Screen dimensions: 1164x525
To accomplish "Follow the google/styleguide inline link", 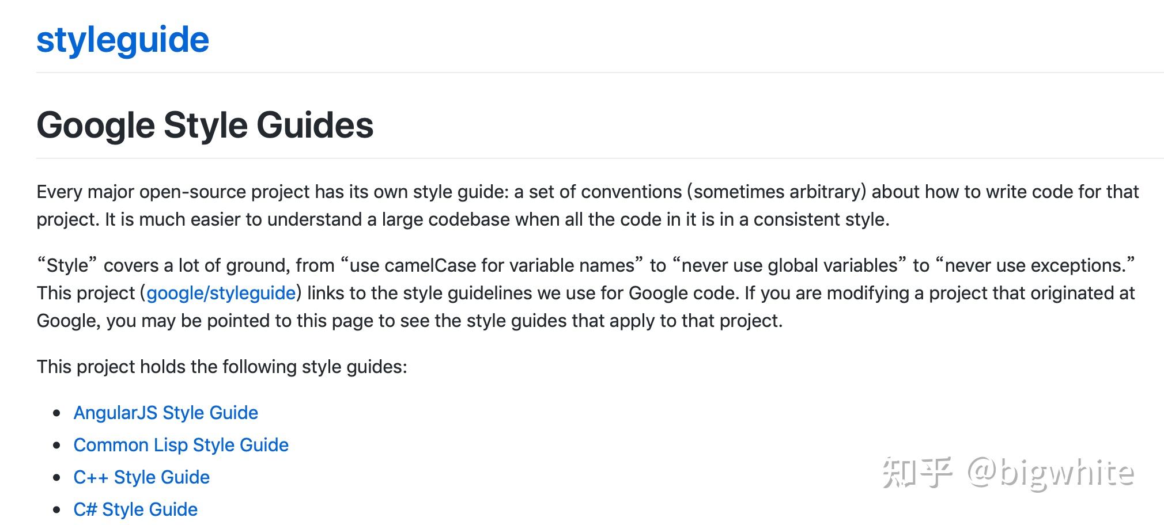I will coord(221,293).
